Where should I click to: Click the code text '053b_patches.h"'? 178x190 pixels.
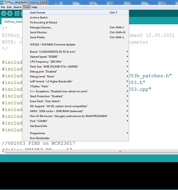tap(150, 76)
